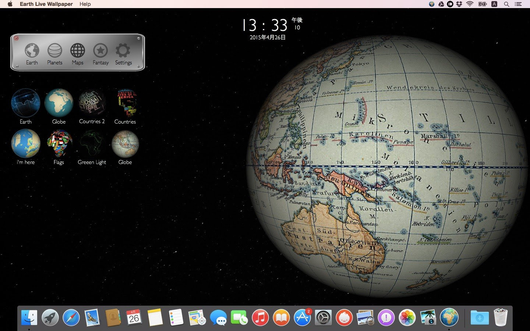Open the Earth Live Wallpaper icon in the Dock

point(449,317)
